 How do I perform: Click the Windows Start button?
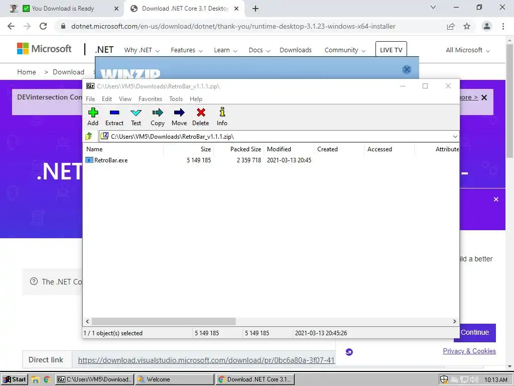coord(15,379)
